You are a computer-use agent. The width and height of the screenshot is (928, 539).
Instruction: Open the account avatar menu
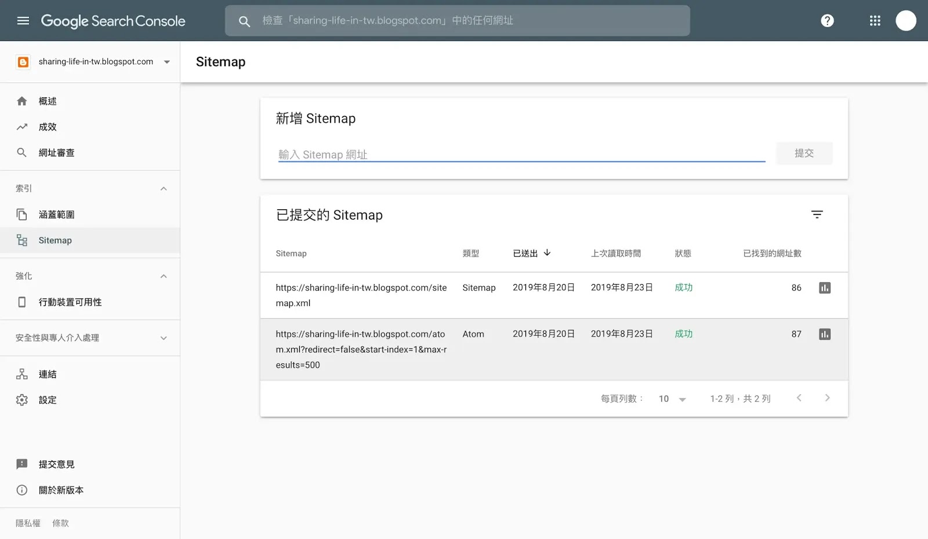point(905,21)
